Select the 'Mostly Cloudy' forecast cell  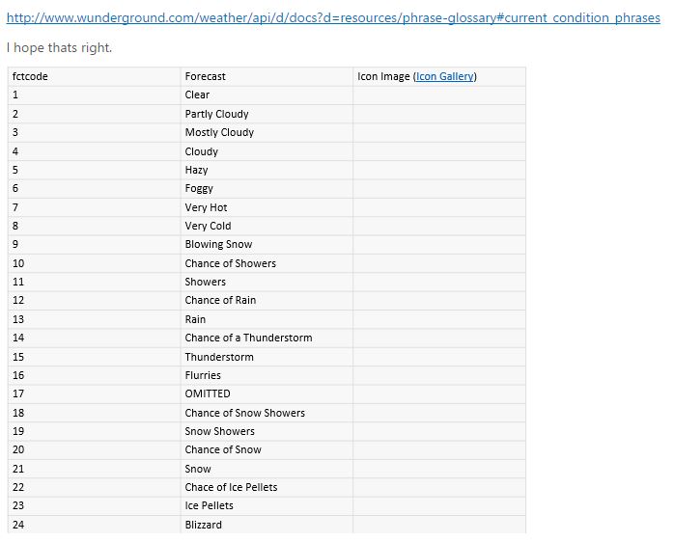point(219,132)
